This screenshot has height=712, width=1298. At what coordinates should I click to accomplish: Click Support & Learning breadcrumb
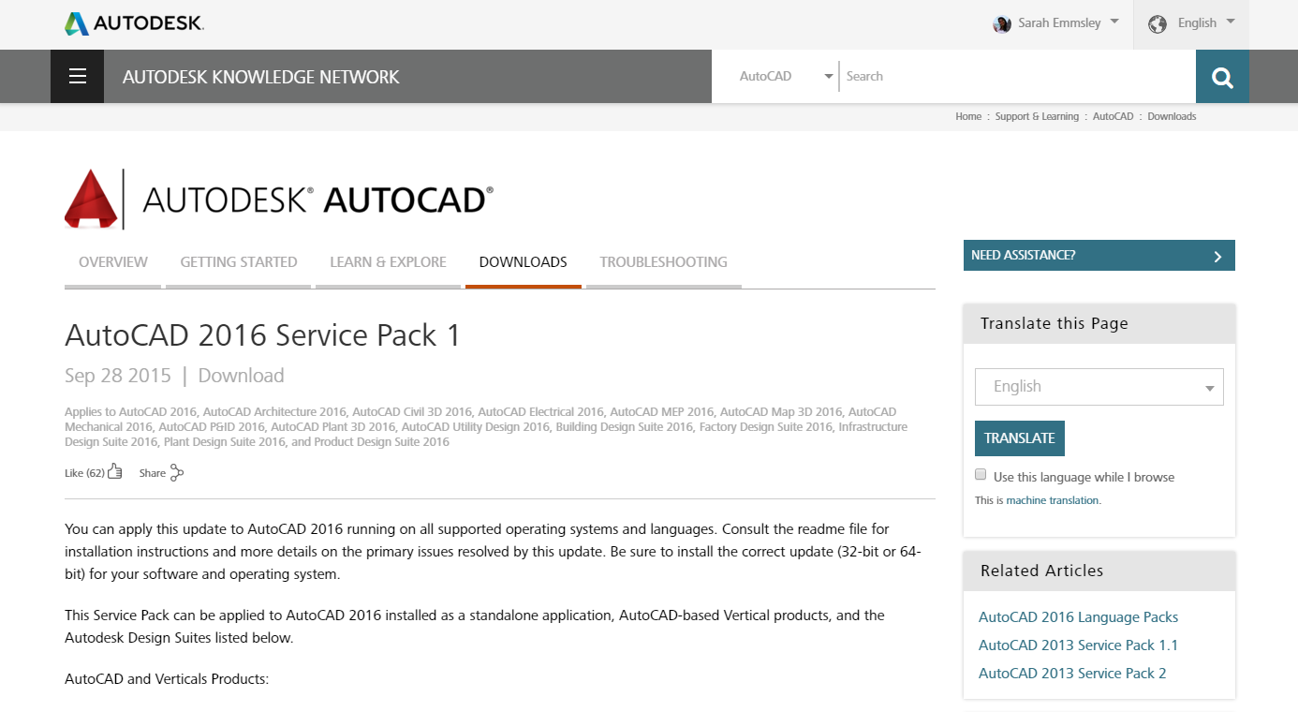[x=1037, y=116]
